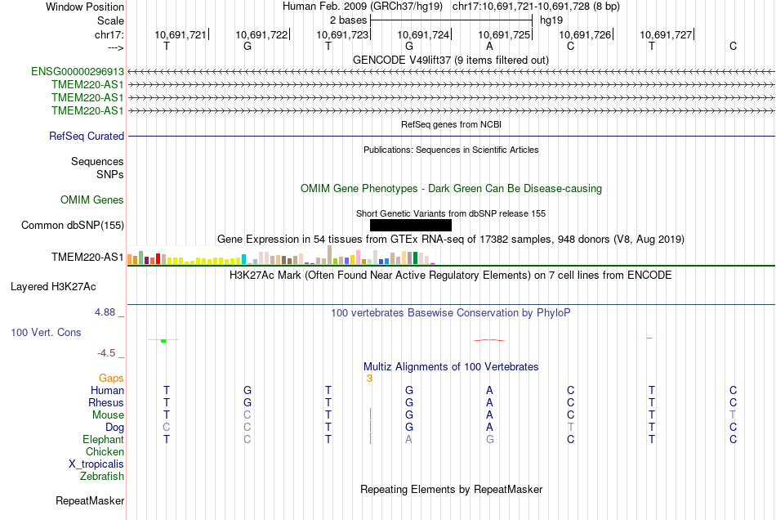Click the Elephant species label
Viewport: 776px width, 520px height.
point(103,439)
